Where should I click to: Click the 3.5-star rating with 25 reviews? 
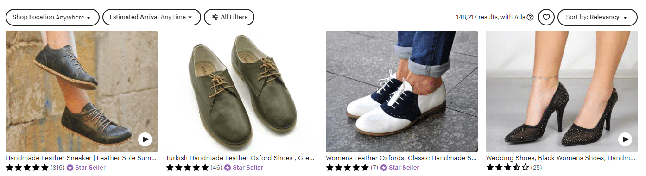(x=507, y=168)
